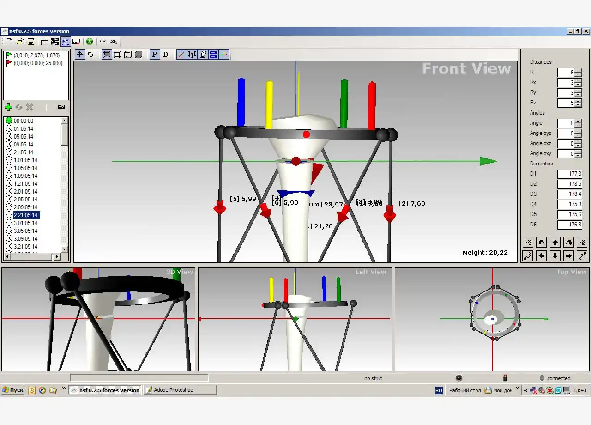
Task: Click the Angle oxy stepper arrows
Action: coord(578,154)
